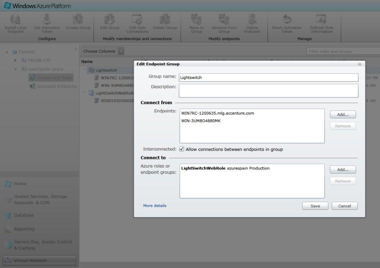Click the Windows Azure Platform logo

click(x=7, y=5)
